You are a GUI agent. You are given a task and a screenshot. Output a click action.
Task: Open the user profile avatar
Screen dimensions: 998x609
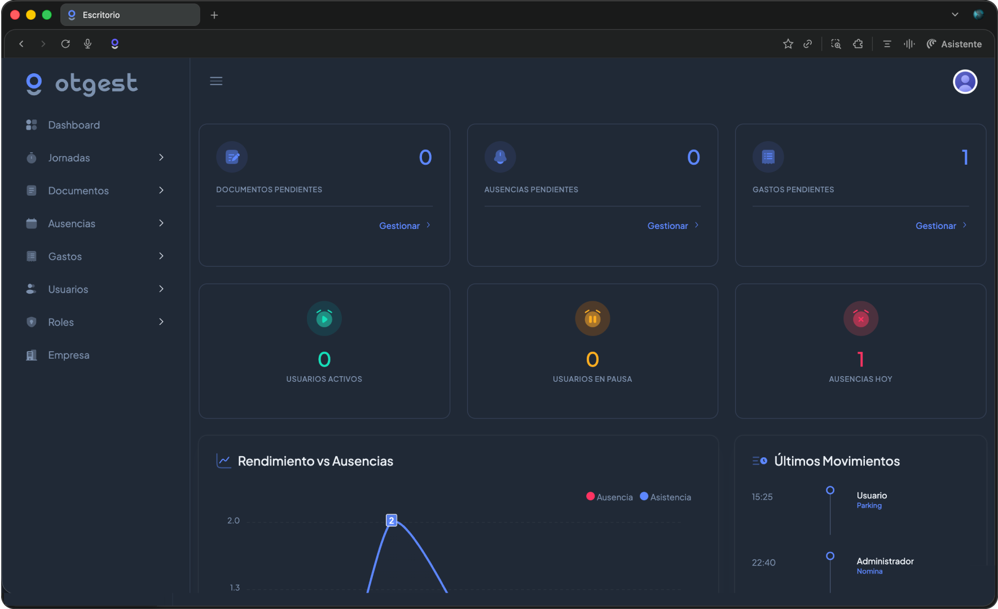[965, 82]
